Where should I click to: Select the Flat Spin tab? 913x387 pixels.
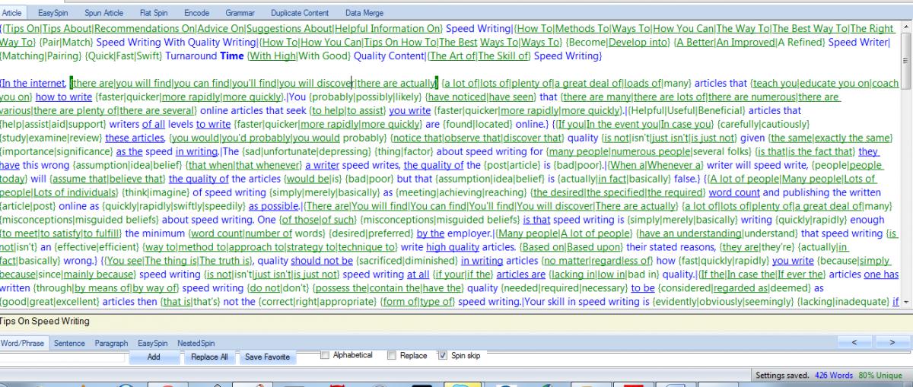pos(154,13)
